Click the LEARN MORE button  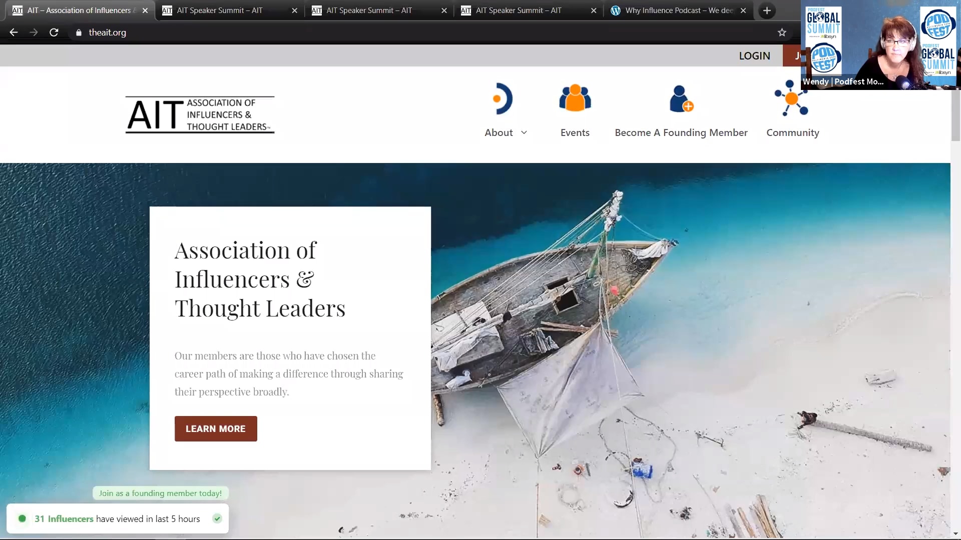(216, 428)
